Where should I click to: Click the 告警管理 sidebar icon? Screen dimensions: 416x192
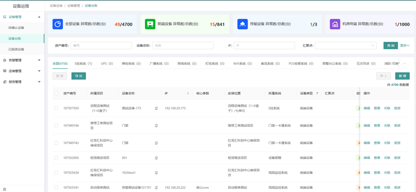[5, 60]
